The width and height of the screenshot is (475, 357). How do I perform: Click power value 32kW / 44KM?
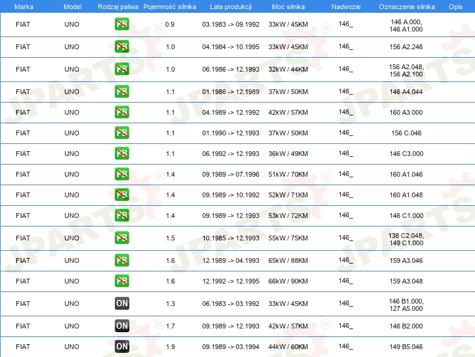click(x=288, y=69)
